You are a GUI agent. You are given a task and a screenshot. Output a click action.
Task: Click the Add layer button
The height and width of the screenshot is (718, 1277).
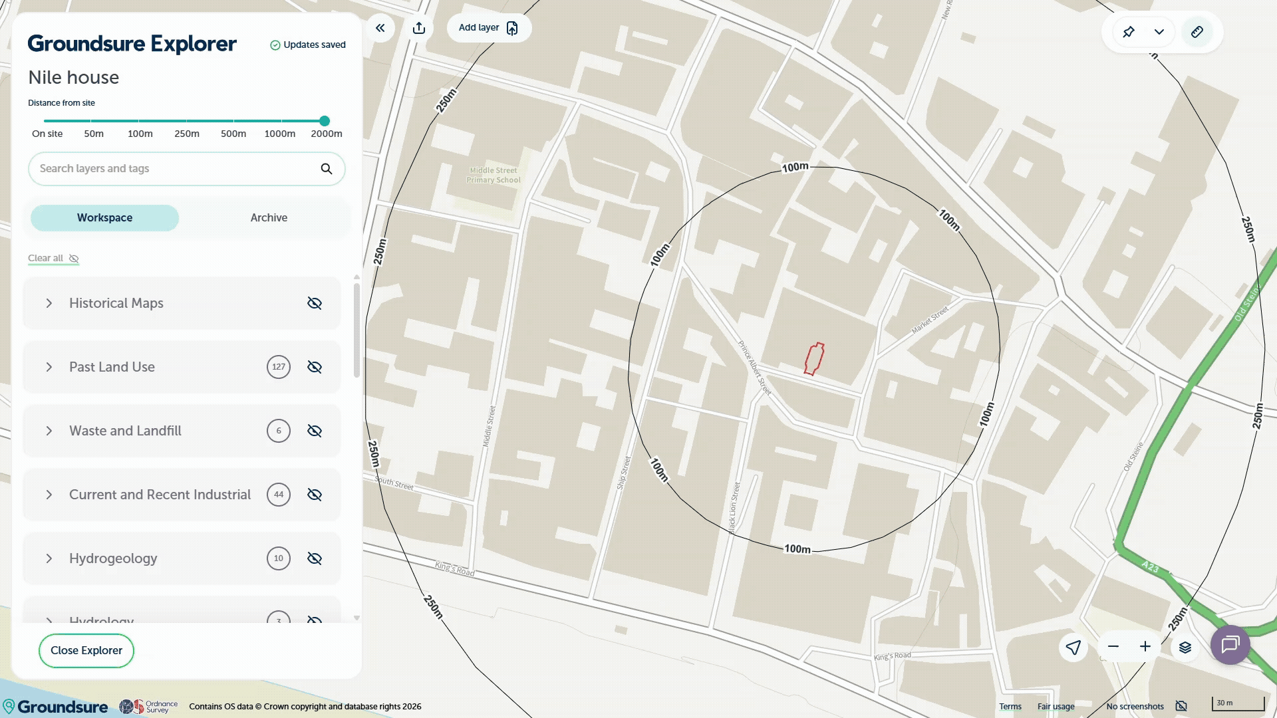[488, 28]
